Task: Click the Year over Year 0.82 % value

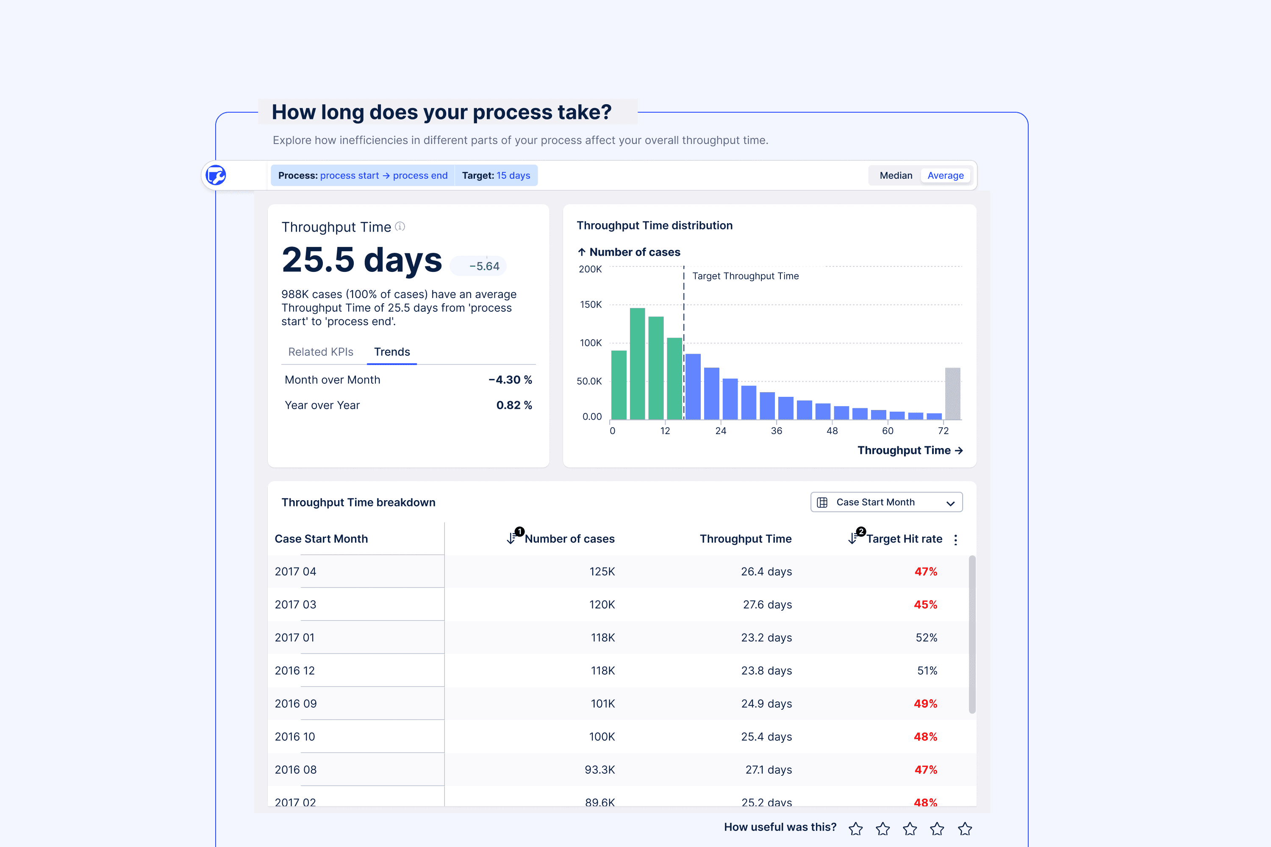Action: [514, 405]
